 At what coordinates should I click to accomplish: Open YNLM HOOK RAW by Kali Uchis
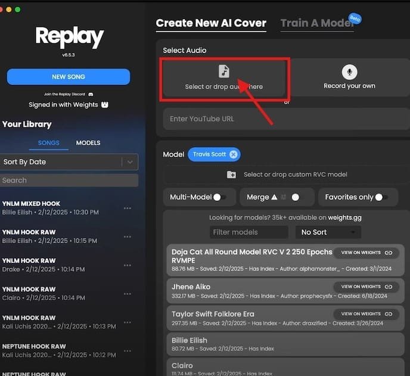tap(60, 322)
